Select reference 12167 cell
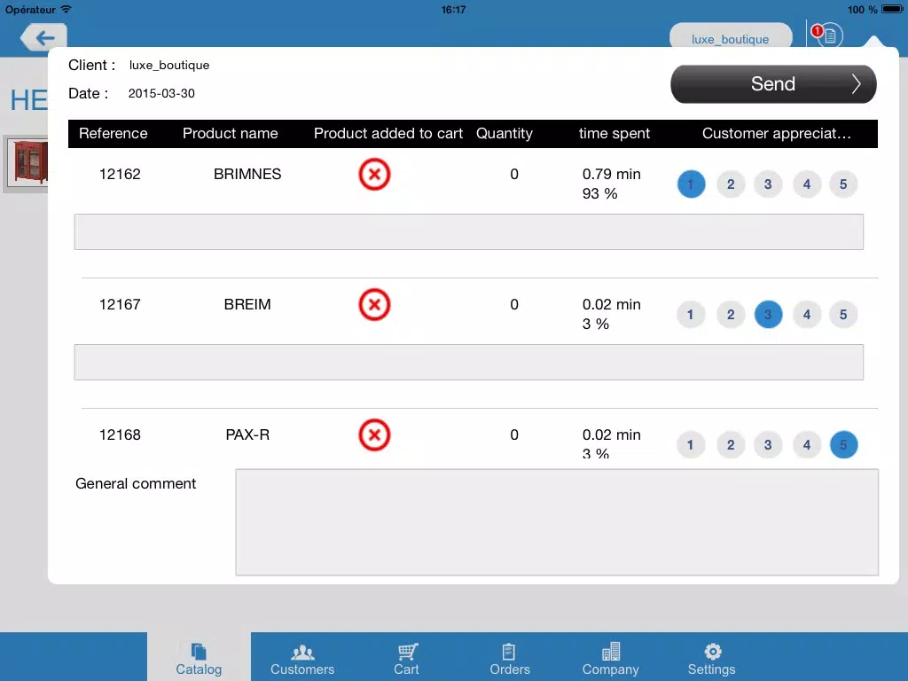The width and height of the screenshot is (908, 681). [120, 304]
